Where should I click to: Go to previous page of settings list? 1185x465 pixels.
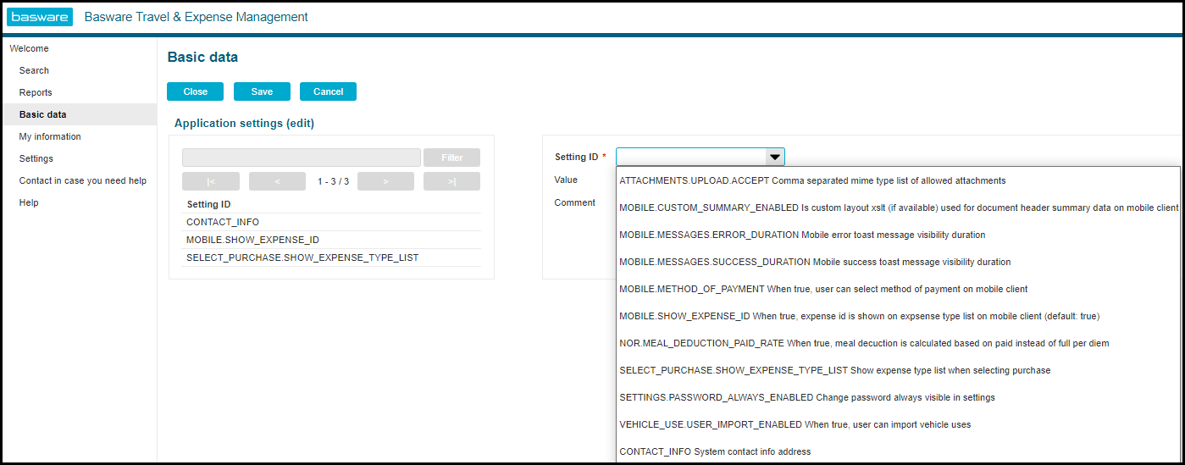277,181
